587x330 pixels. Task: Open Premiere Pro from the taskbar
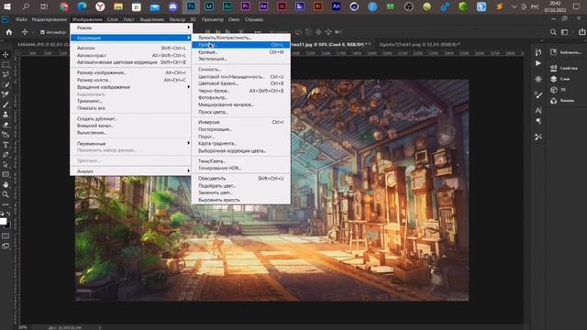(245, 6)
